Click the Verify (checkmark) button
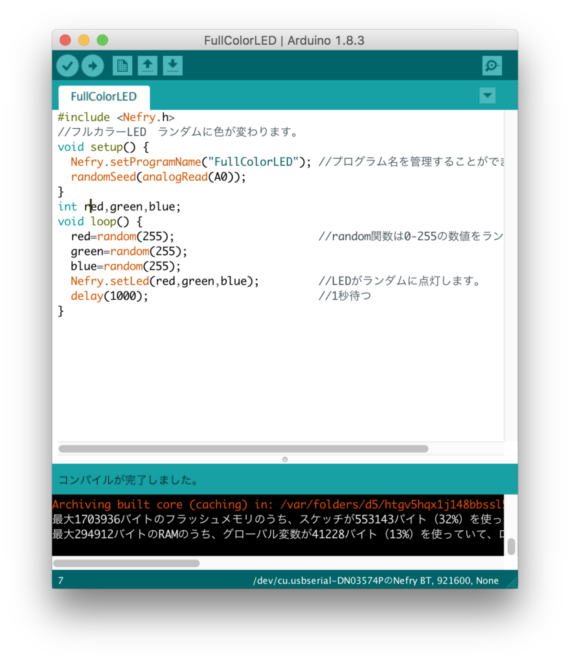Image resolution: width=570 pixels, height=663 pixels. click(x=67, y=65)
